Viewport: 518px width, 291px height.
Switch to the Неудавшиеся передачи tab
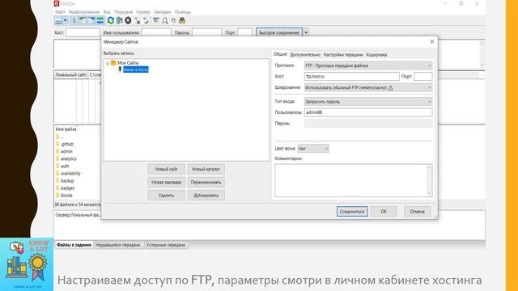click(x=118, y=245)
